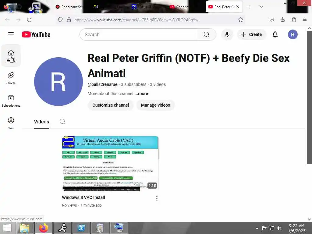Click the 3 videos text

click(x=158, y=84)
